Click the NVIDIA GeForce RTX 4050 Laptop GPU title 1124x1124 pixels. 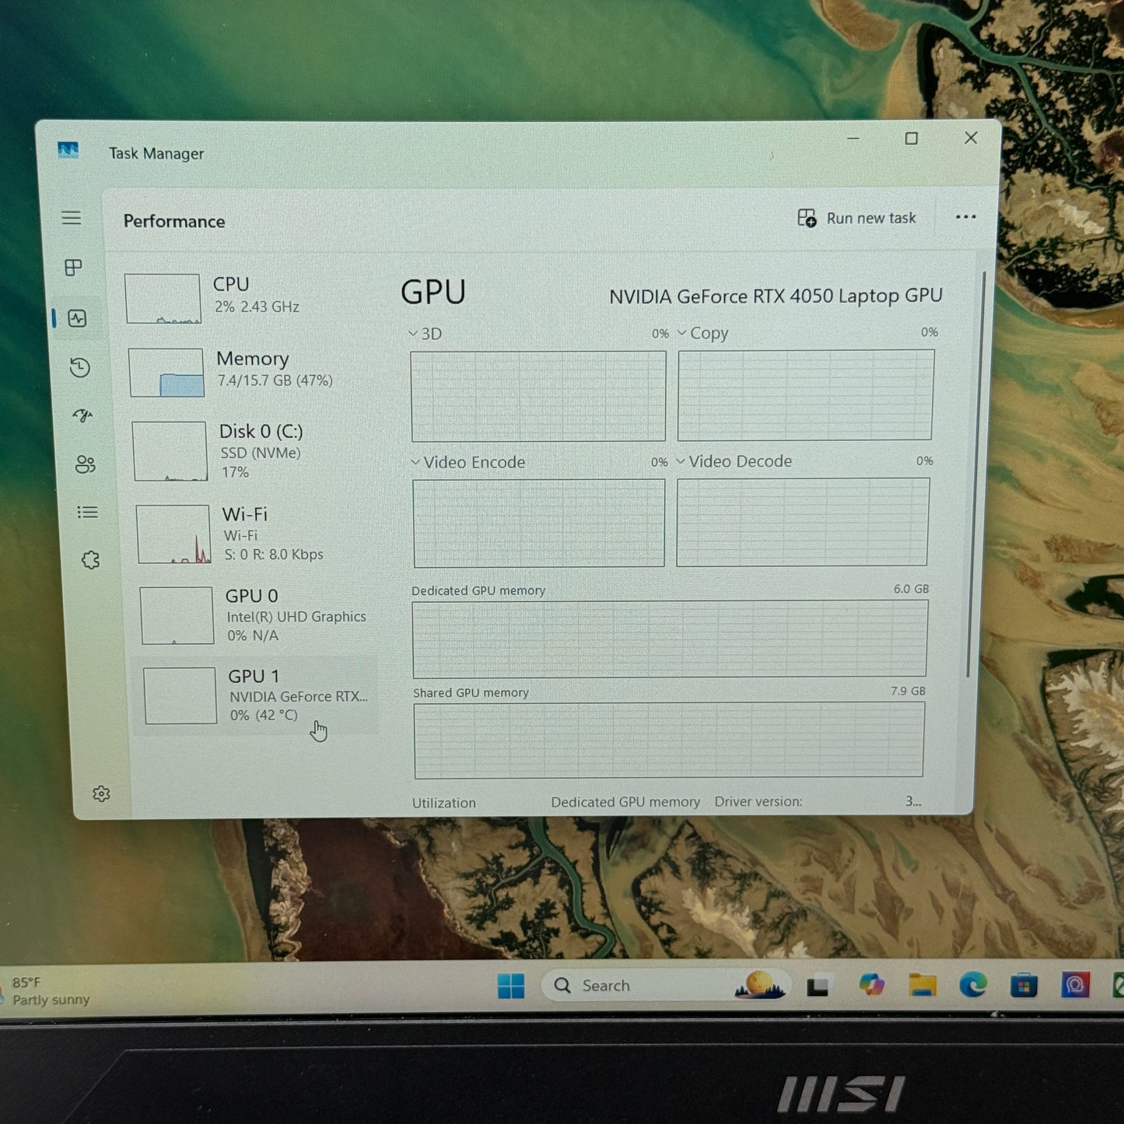(776, 296)
